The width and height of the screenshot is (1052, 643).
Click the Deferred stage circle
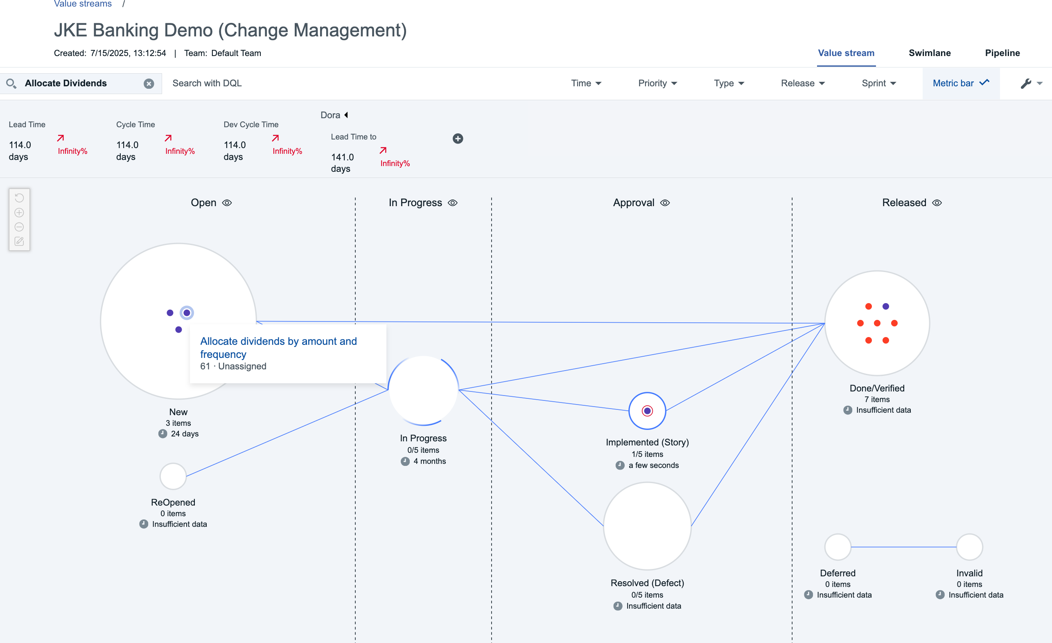point(838,547)
